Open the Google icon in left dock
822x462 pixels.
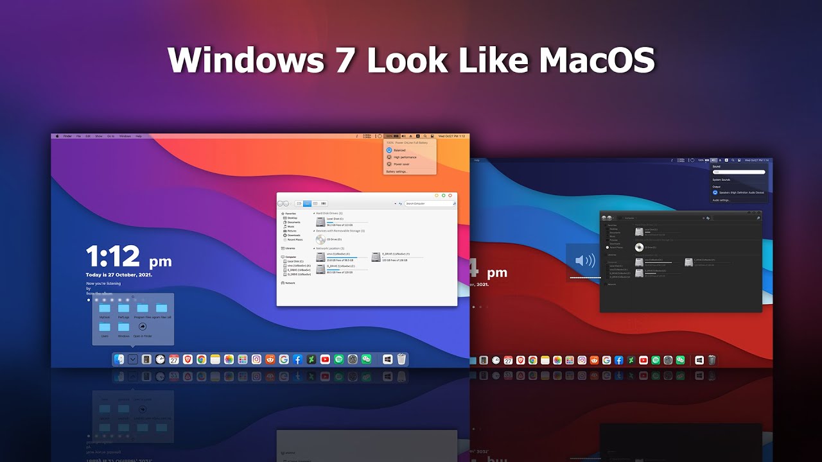click(284, 359)
